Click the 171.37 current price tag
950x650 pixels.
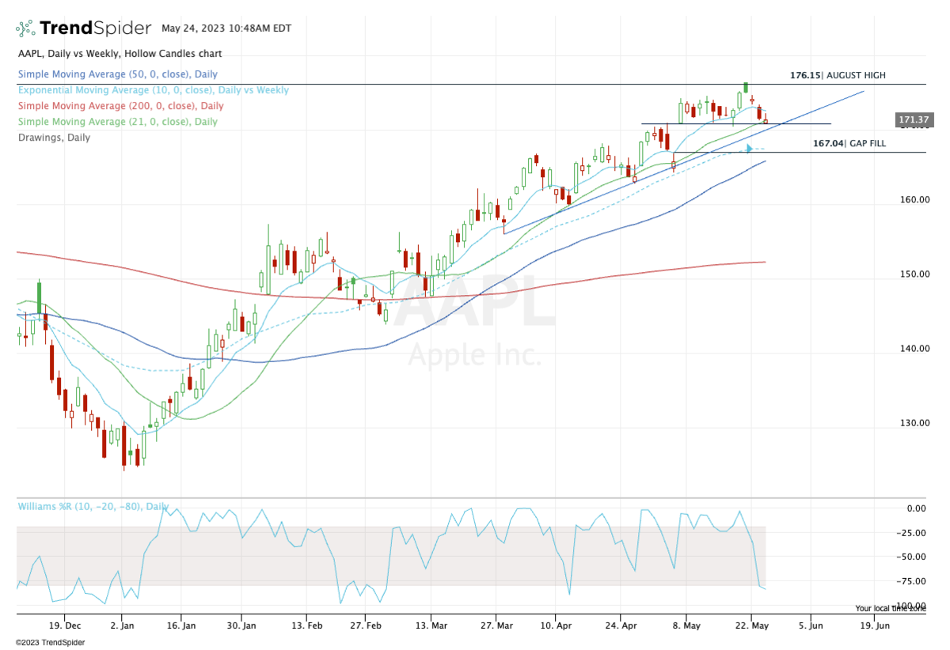pos(913,120)
